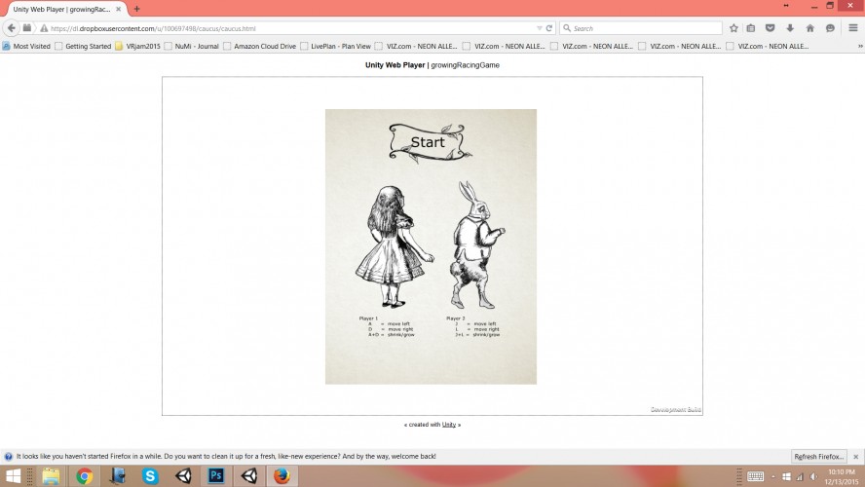This screenshot has height=487, width=865.
Task: Open the URL history dropdown arrow
Action: point(539,28)
